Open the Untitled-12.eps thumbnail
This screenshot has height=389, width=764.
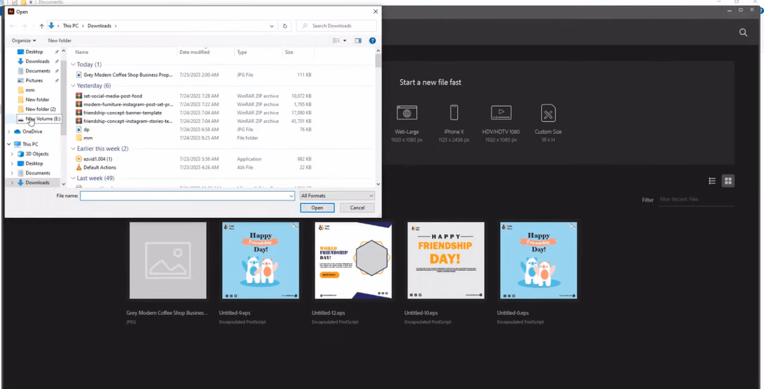[x=353, y=260]
